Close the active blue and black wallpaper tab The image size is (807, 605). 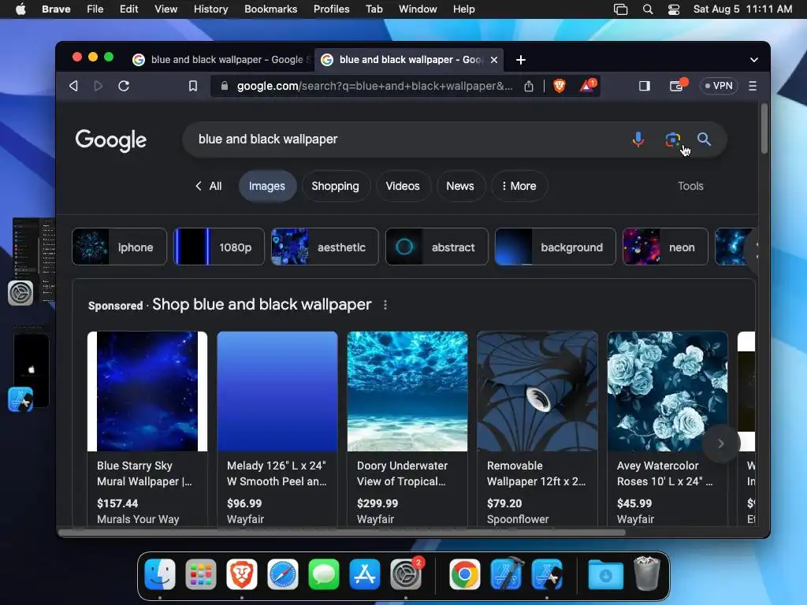coord(494,60)
